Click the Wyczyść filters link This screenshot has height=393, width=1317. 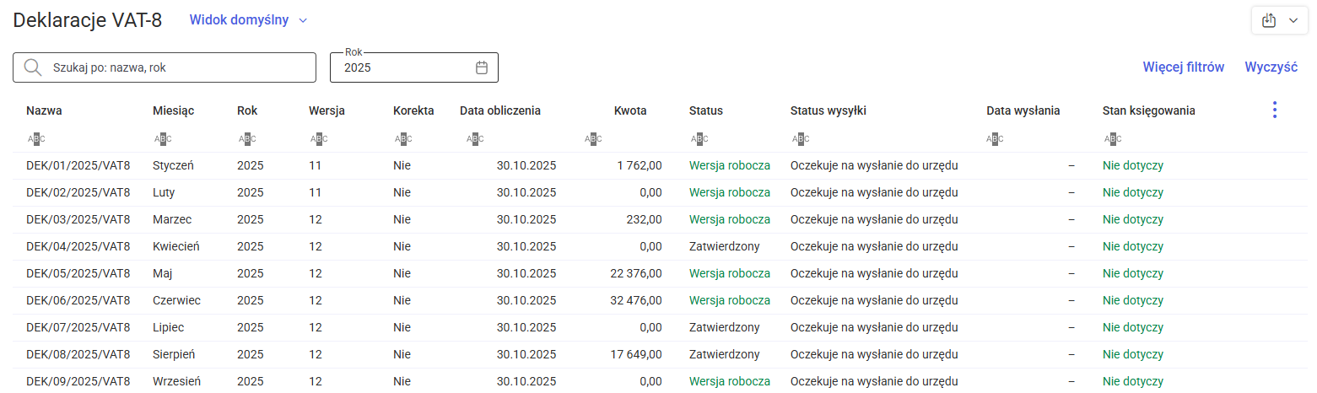[x=1271, y=67]
